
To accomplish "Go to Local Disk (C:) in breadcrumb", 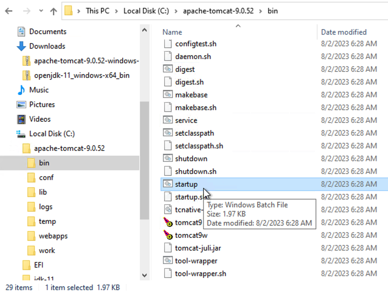I will point(146,11).
